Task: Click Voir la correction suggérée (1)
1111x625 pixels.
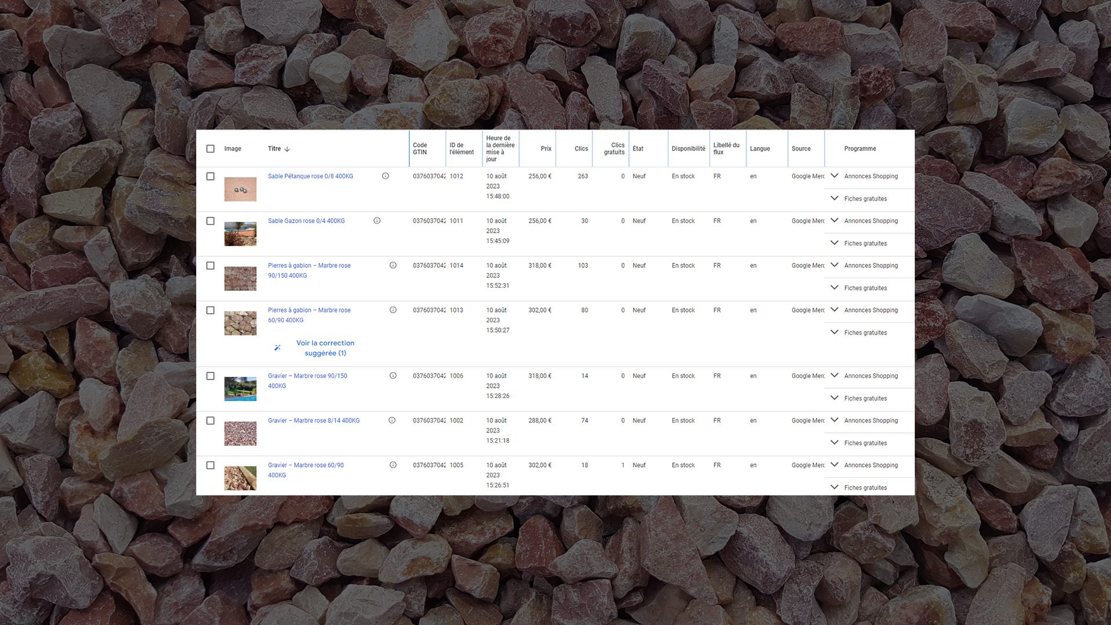Action: (x=325, y=348)
